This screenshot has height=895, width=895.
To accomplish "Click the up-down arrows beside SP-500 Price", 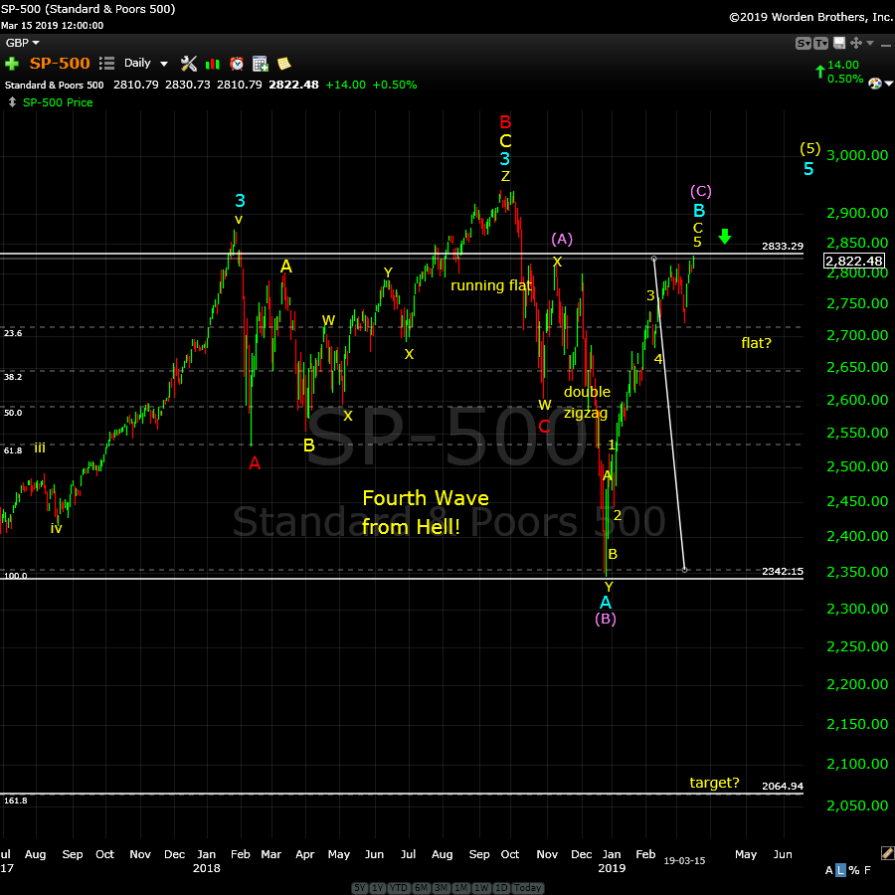I will (x=12, y=102).
